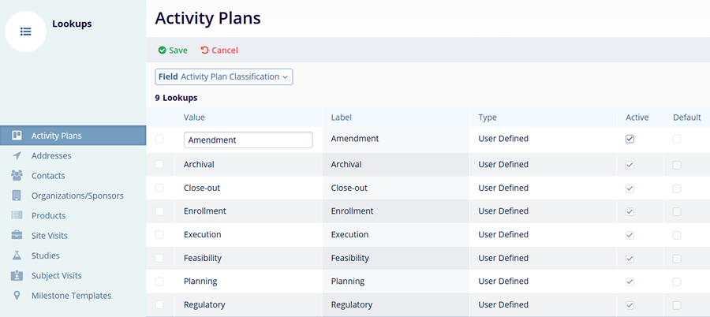The image size is (710, 317).
Task: Select the row checkbox for Archival
Action: click(160, 165)
